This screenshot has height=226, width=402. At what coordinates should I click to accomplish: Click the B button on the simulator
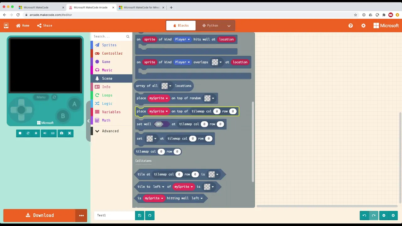[63, 116]
